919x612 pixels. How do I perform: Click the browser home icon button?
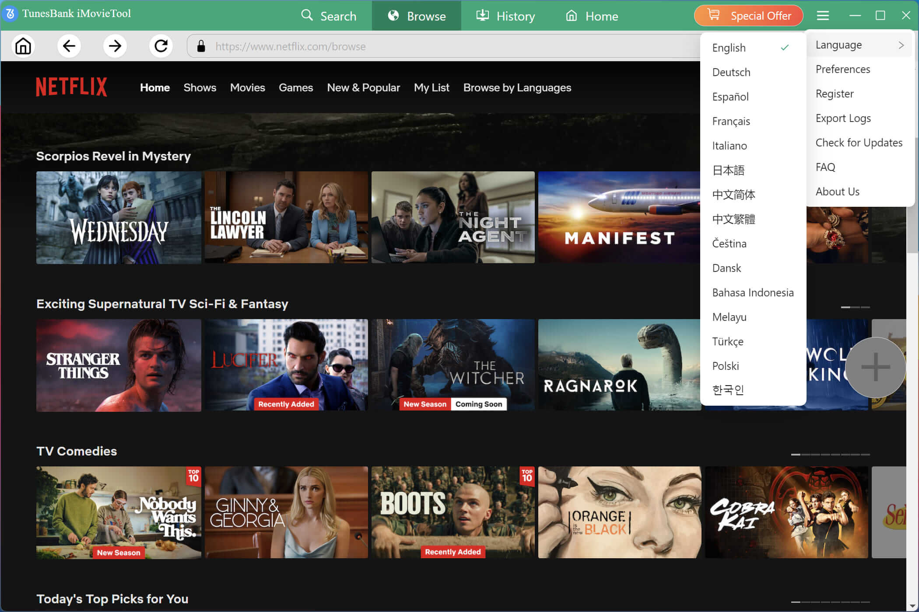click(x=23, y=46)
